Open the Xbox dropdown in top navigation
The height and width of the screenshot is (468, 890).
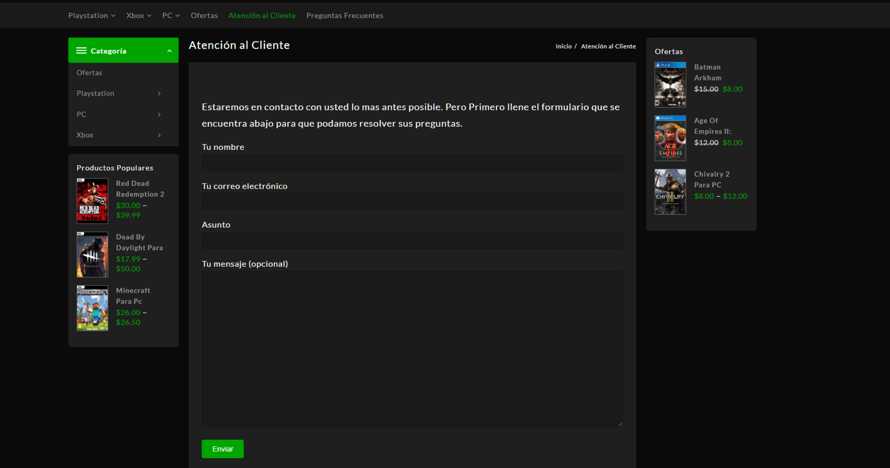coord(139,15)
